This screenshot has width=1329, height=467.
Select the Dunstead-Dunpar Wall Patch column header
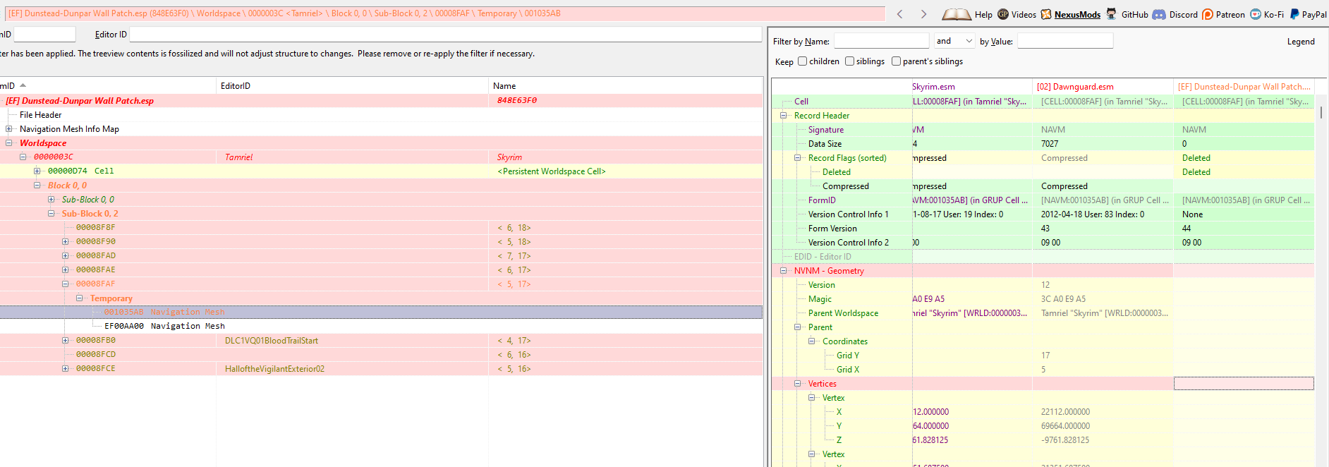1244,87
